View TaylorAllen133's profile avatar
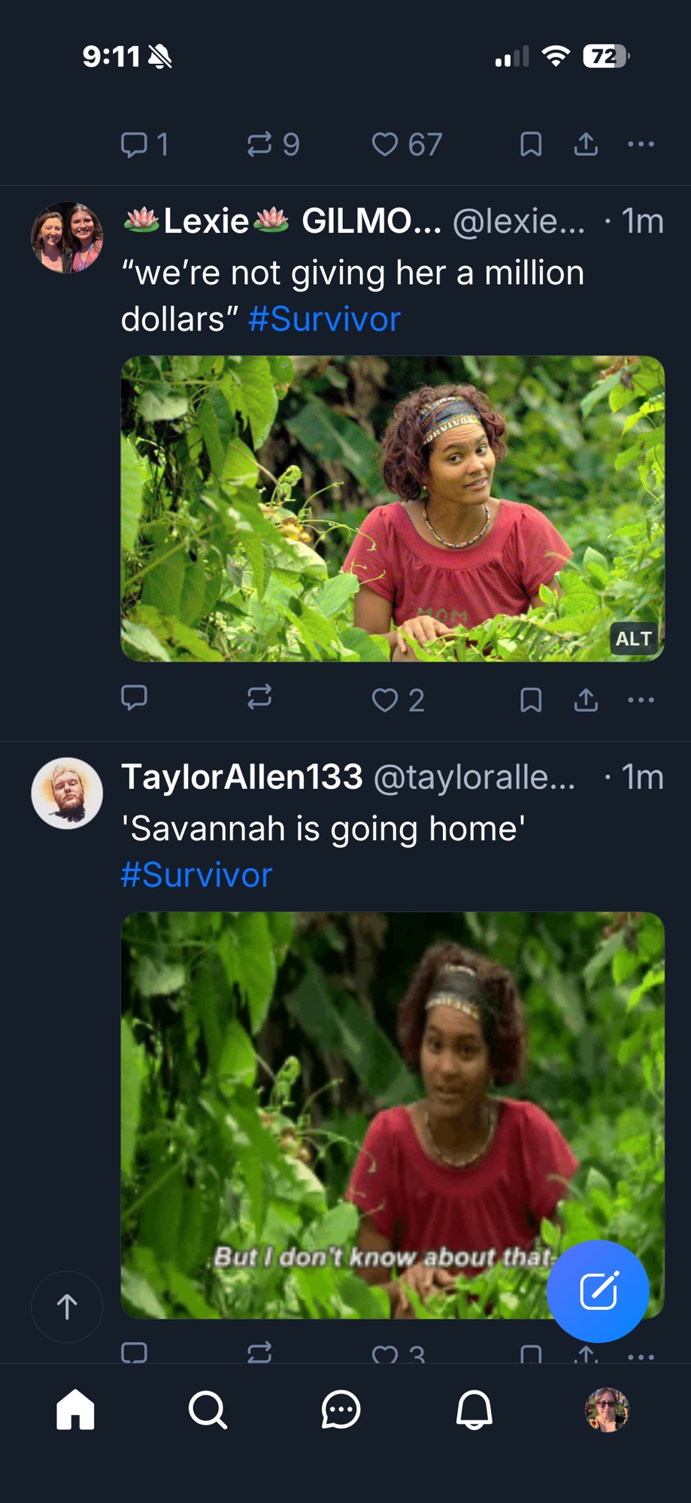 (x=67, y=793)
